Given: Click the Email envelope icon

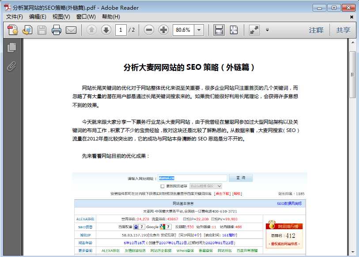Looking at the screenshot, I should [71, 30].
